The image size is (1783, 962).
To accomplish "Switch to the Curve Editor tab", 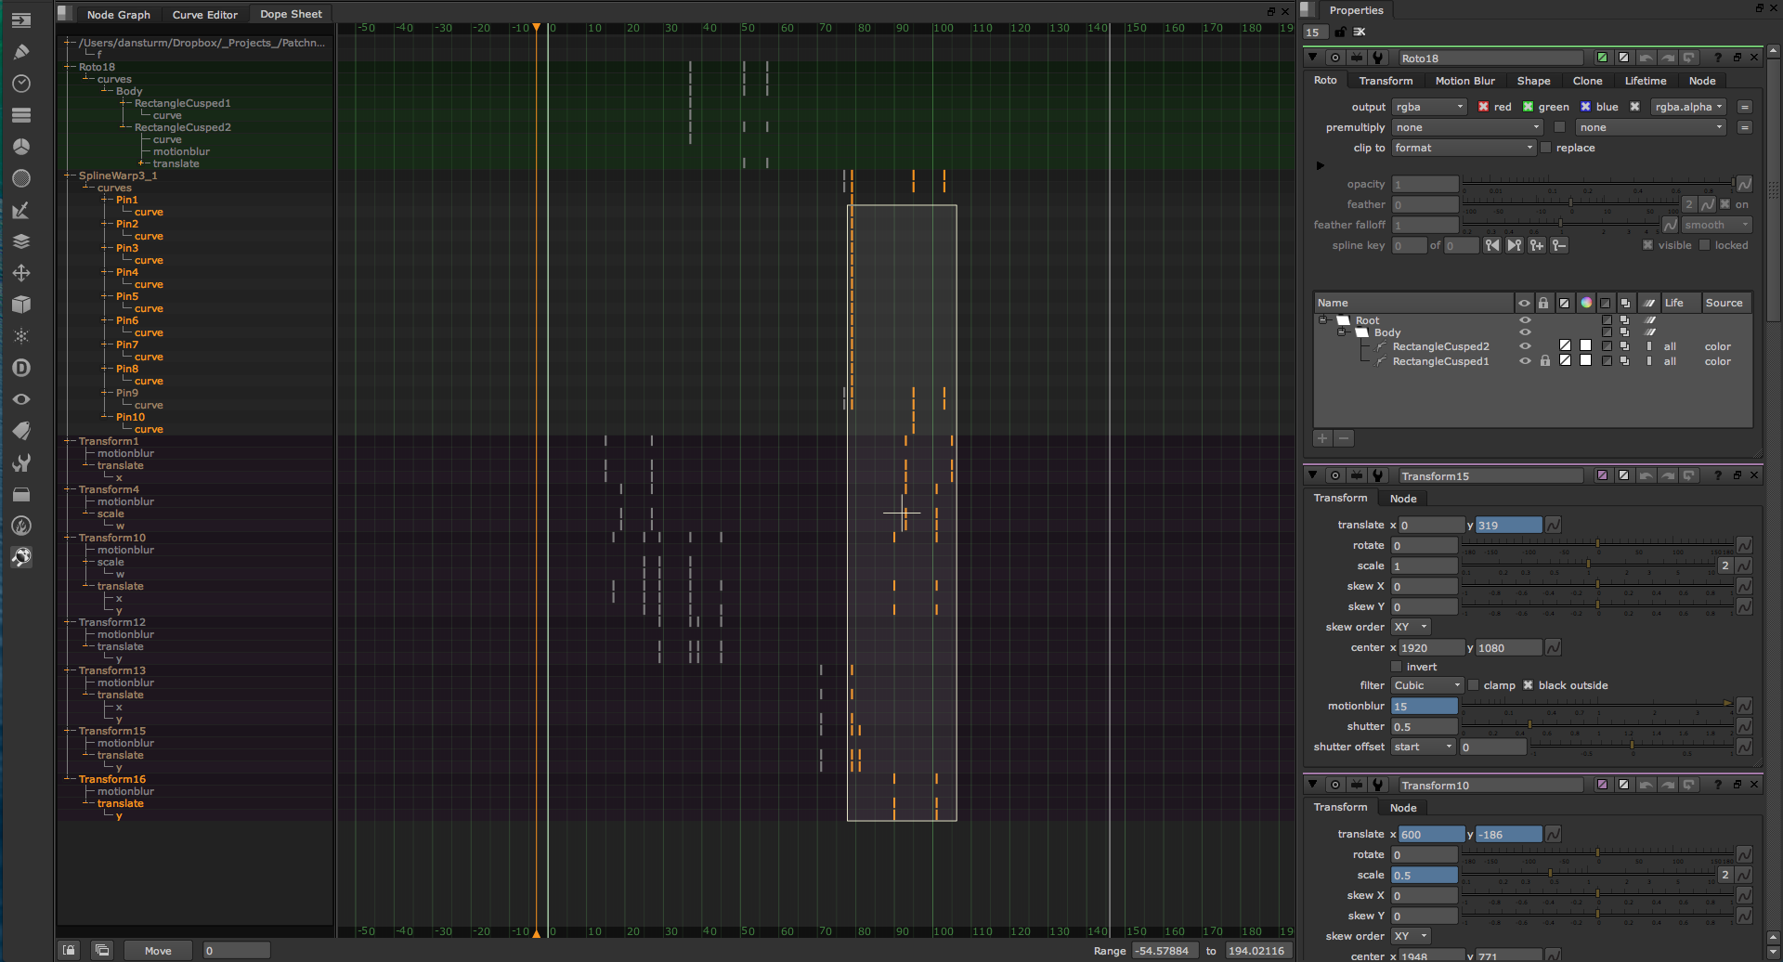I will 205,14.
